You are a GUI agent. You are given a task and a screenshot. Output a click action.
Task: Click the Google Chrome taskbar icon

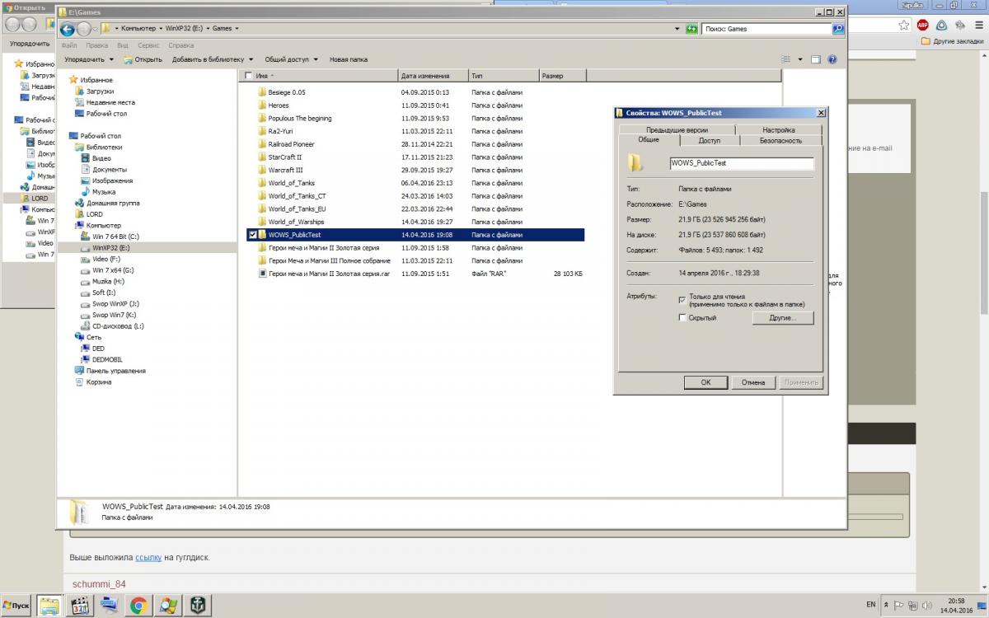coord(138,606)
